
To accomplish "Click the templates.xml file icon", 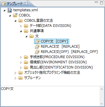I will pos(10,10).
